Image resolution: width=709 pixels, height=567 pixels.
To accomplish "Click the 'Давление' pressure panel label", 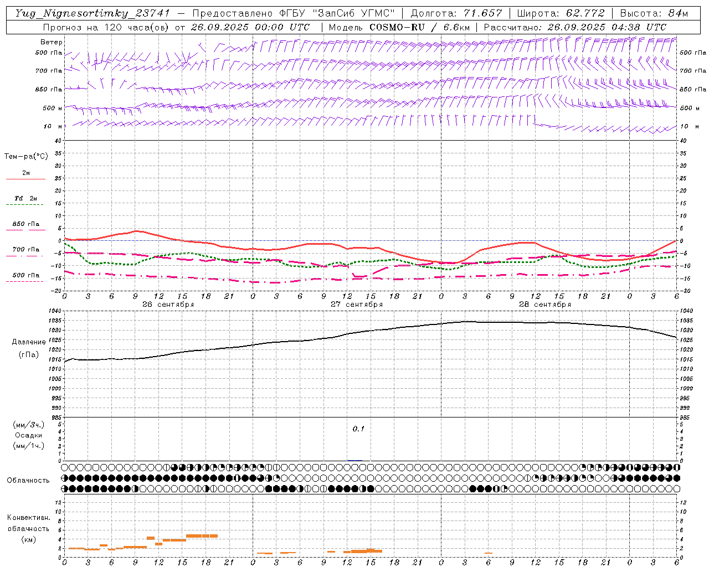I will tap(29, 342).
